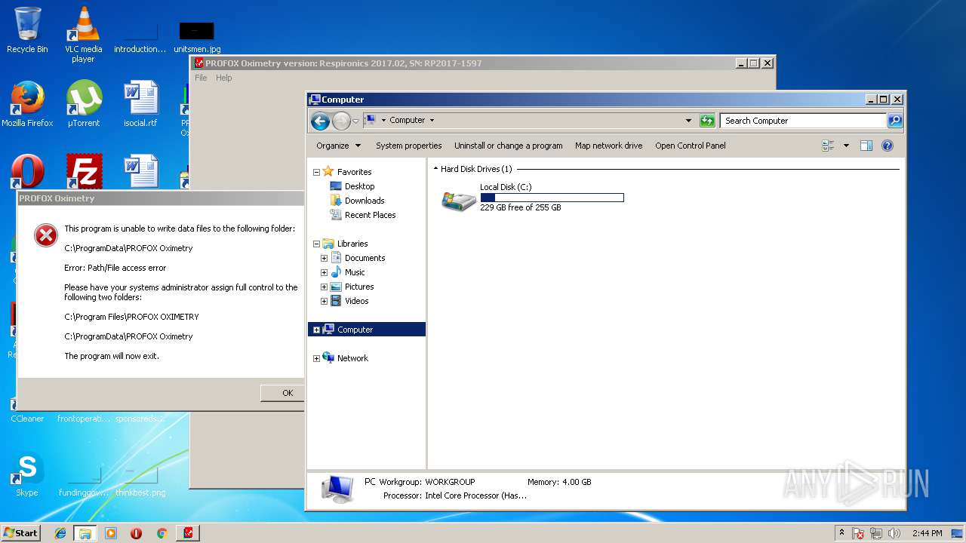
Task: Open unitsmen.jpg image on desktop
Action: [197, 36]
